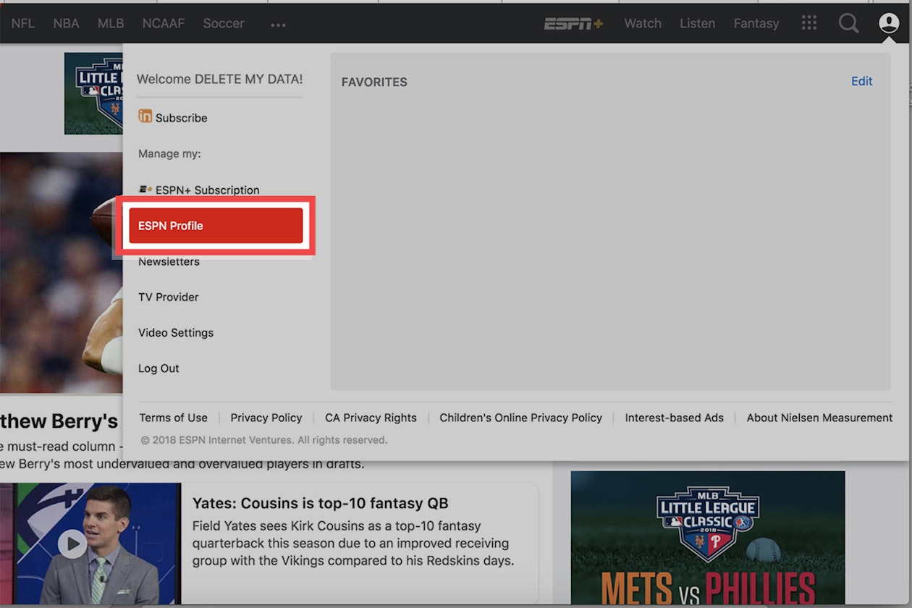Play the Field Yates video

[72, 544]
